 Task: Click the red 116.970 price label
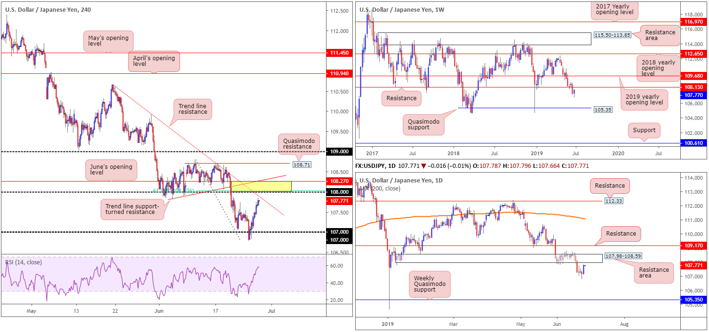pos(693,22)
